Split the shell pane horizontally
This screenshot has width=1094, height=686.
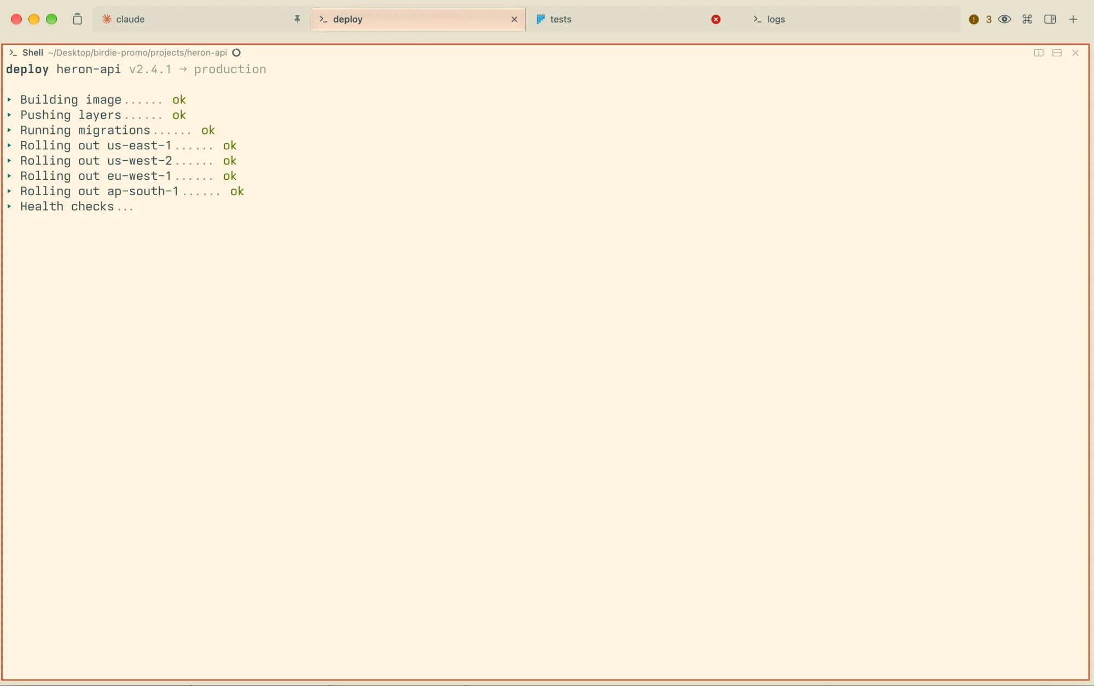(1057, 53)
